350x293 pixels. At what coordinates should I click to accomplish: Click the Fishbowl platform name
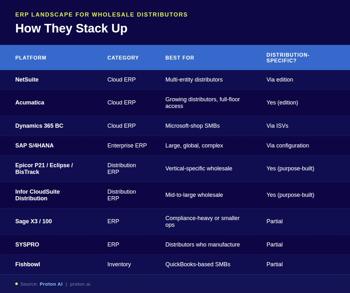point(28,264)
